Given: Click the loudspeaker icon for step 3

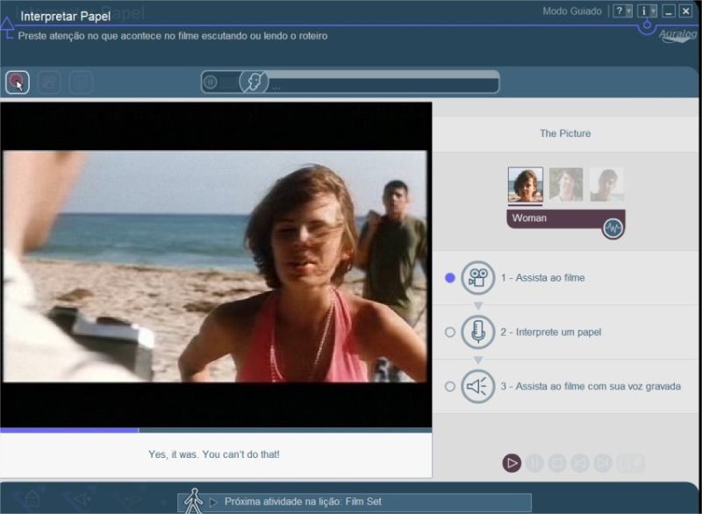Looking at the screenshot, I should point(478,387).
